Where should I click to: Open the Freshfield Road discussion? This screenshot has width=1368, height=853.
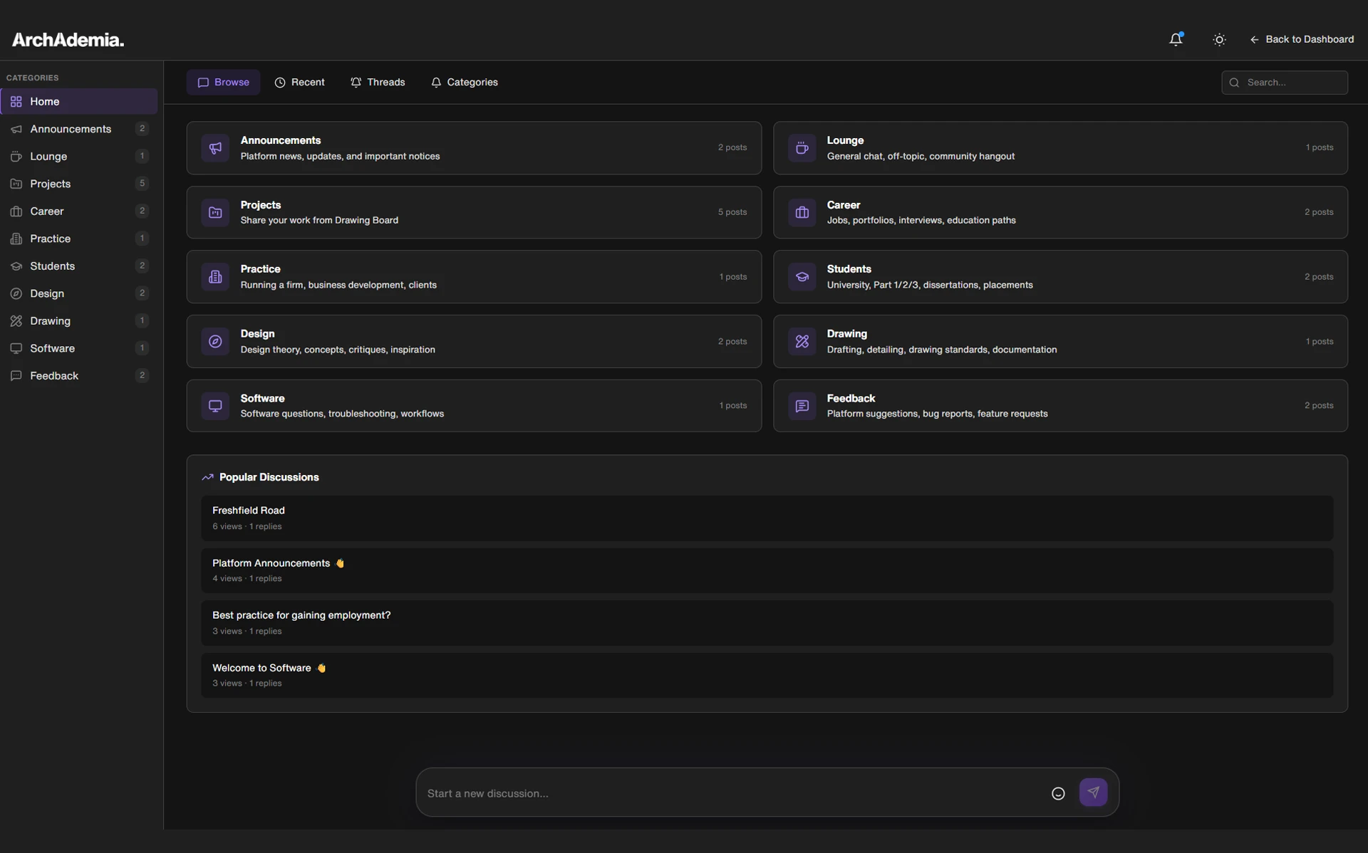[249, 511]
